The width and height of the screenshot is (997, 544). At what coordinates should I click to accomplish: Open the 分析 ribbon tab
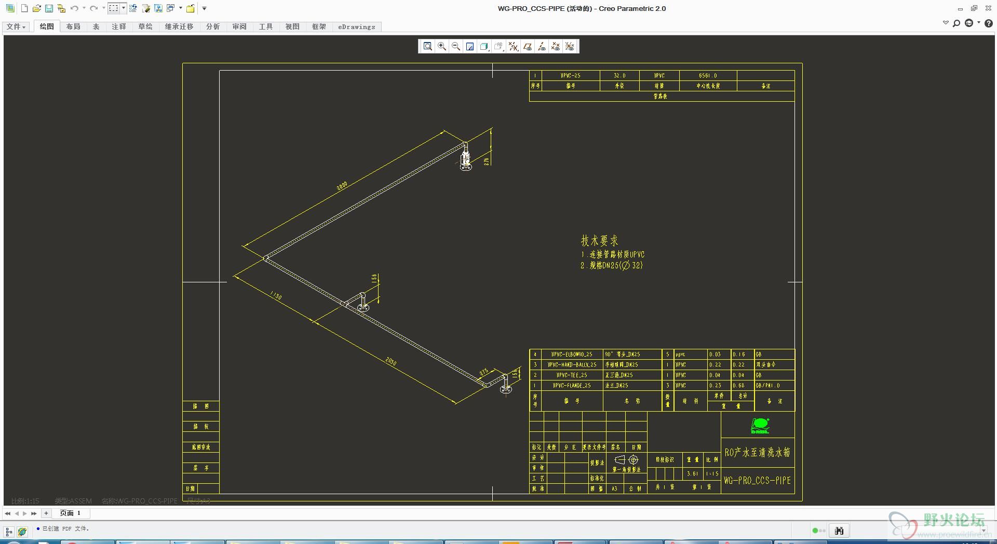(x=213, y=26)
